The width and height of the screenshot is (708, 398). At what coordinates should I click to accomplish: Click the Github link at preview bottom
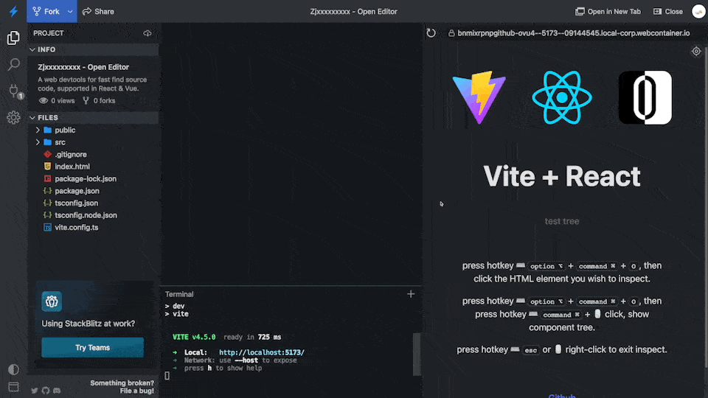point(562,395)
